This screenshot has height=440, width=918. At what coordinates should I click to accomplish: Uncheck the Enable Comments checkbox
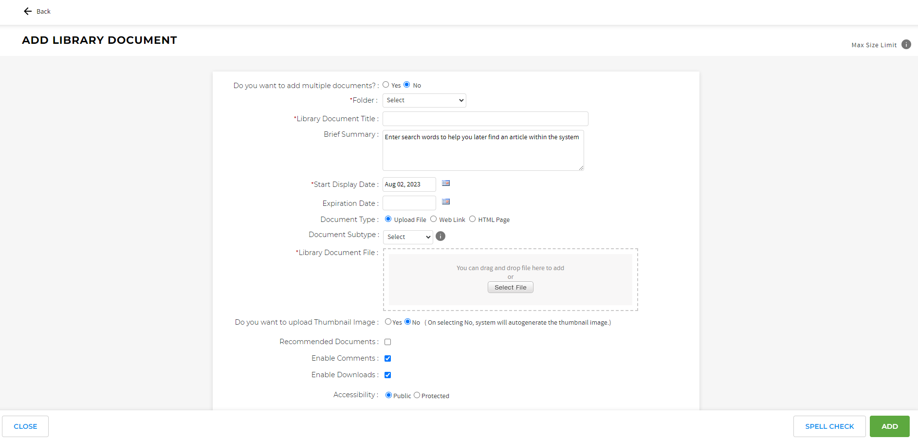[x=388, y=359]
